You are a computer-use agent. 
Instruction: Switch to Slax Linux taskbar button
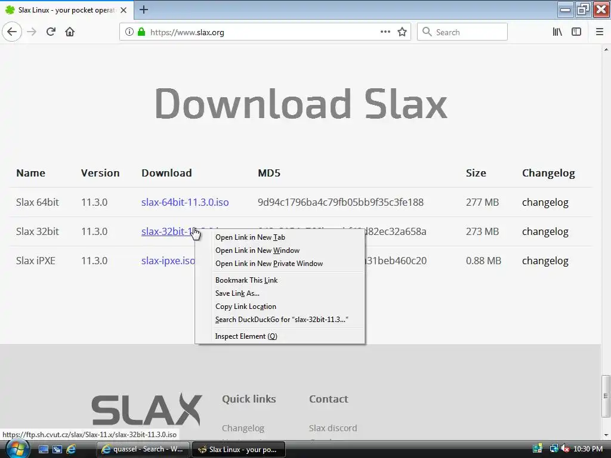[x=239, y=449]
